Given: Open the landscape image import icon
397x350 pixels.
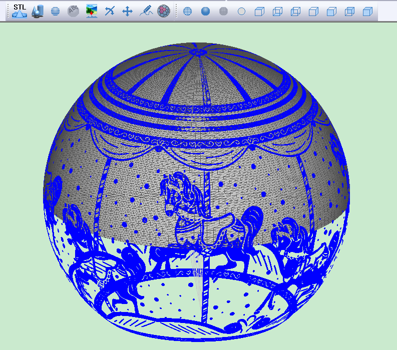Looking at the screenshot, I should tap(92, 11).
